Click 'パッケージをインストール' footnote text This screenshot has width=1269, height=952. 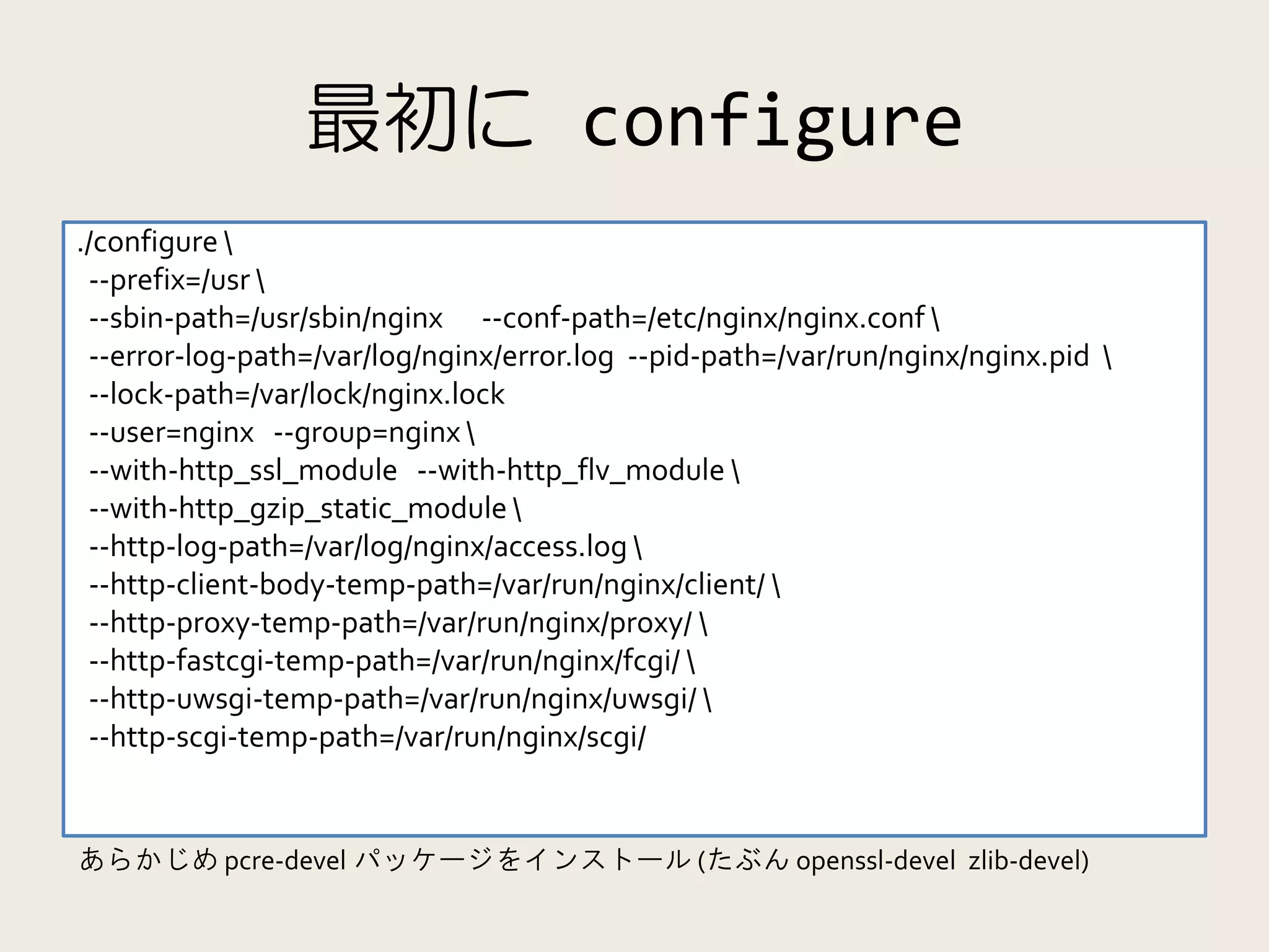coord(524,860)
